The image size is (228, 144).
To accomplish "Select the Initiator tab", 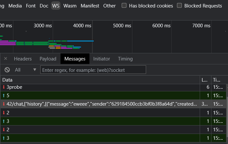I will click(x=101, y=59).
